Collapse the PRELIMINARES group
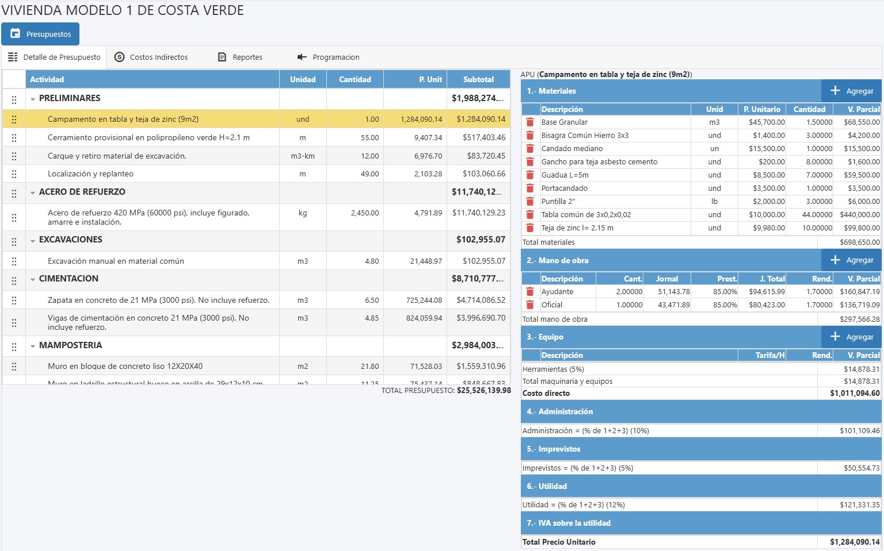 [x=33, y=99]
